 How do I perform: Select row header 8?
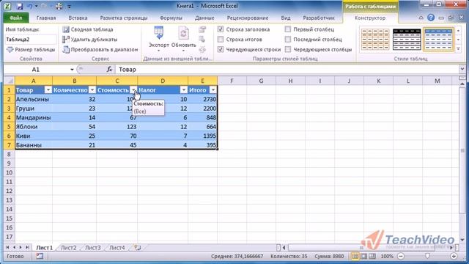(9, 154)
